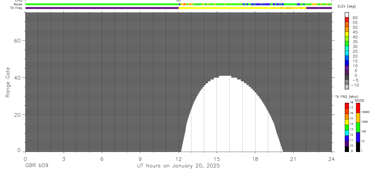Click the ELEV scale label '-10'
Screen dimensions: 373x172
pyautogui.click(x=354, y=85)
